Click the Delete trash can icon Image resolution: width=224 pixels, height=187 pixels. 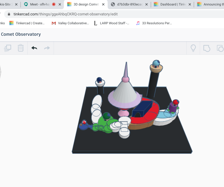click(21, 48)
